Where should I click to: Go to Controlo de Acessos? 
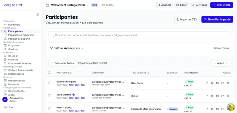(x=20, y=63)
